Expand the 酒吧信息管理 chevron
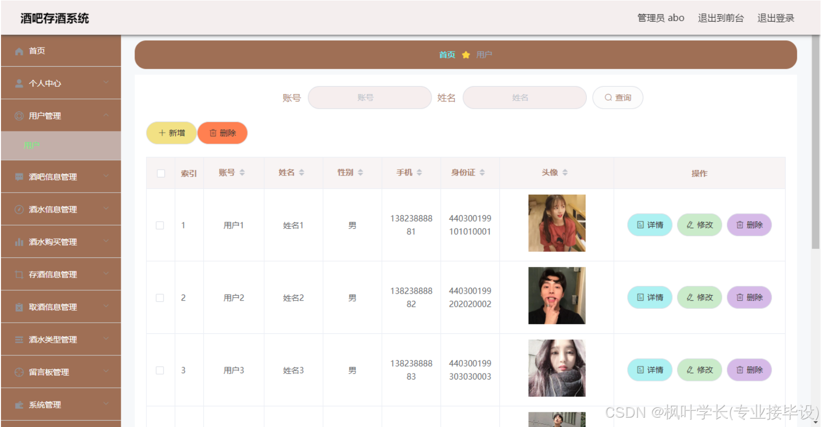The width and height of the screenshot is (821, 427). pyautogui.click(x=106, y=176)
